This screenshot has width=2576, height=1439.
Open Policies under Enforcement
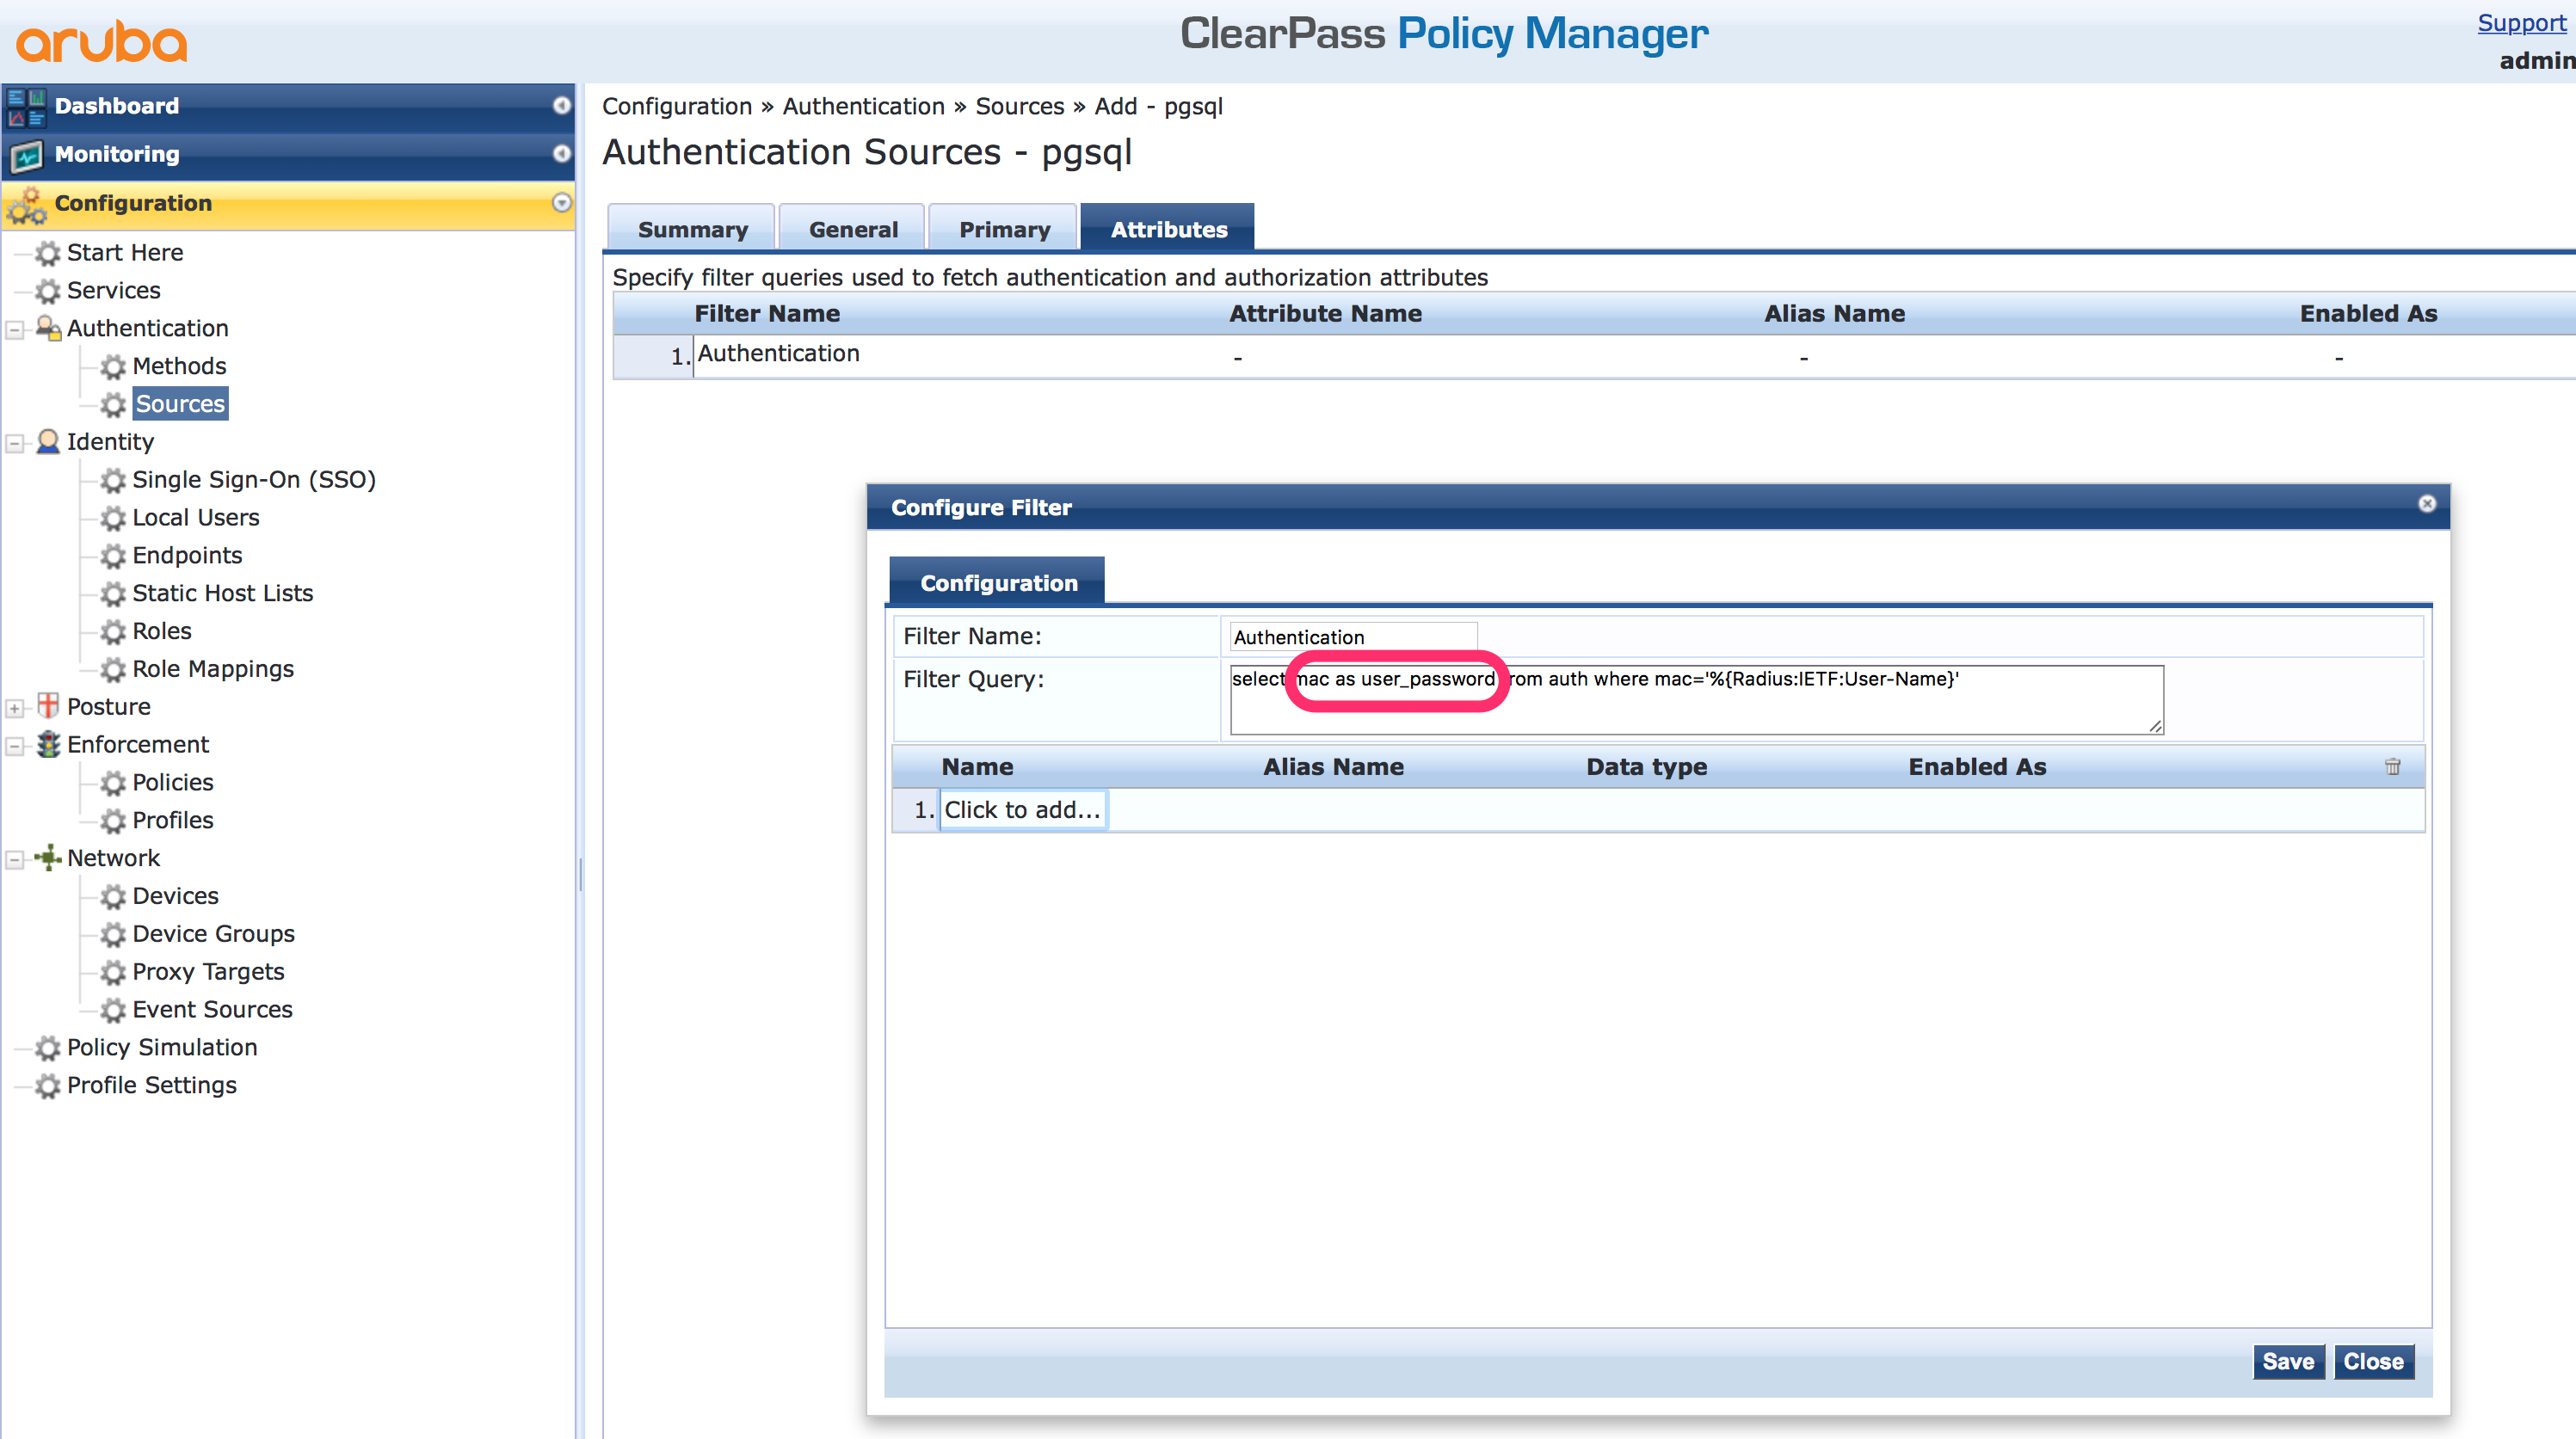173,783
